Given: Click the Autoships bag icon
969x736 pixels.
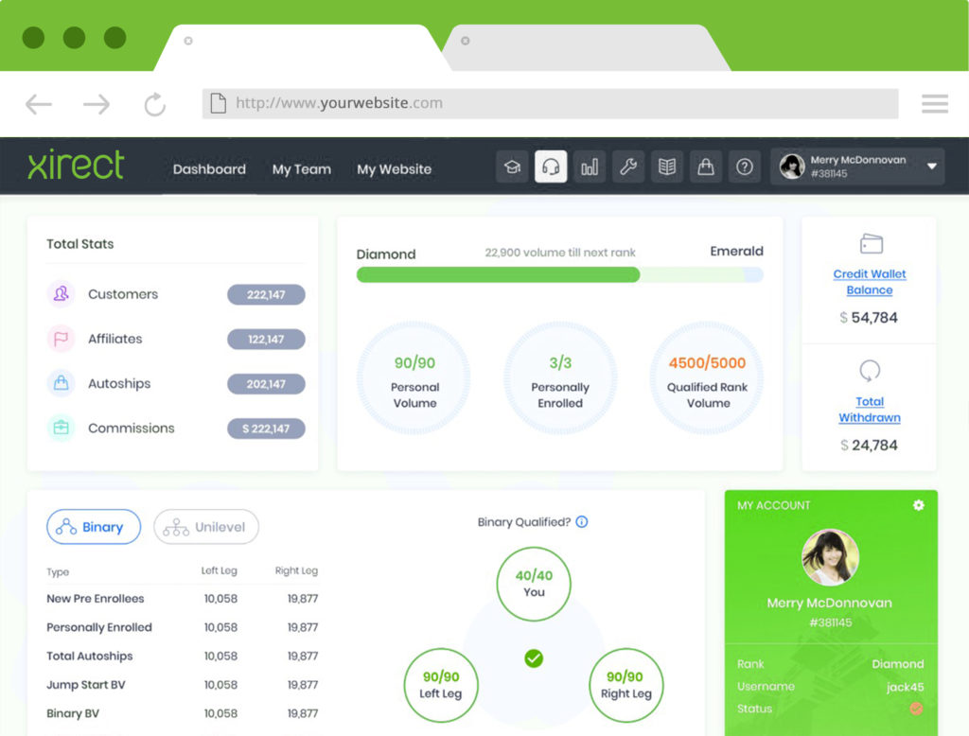Looking at the screenshot, I should [x=62, y=383].
